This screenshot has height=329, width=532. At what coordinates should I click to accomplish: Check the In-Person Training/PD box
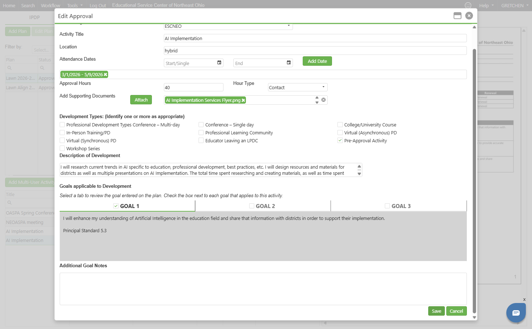pyautogui.click(x=62, y=133)
